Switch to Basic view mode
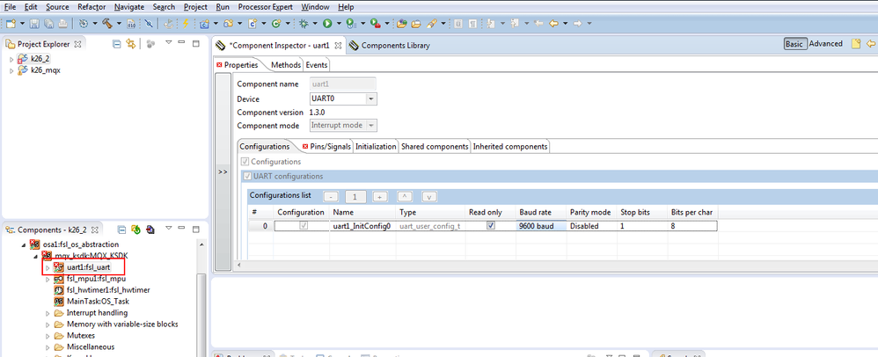Image resolution: width=878 pixels, height=357 pixels. coord(794,44)
